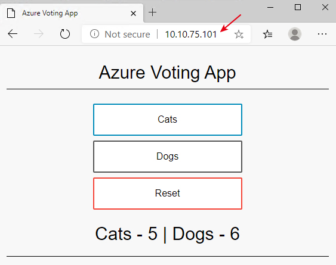Image resolution: width=336 pixels, height=265 pixels.
Task: Go back using the back arrow
Action: click(13, 34)
